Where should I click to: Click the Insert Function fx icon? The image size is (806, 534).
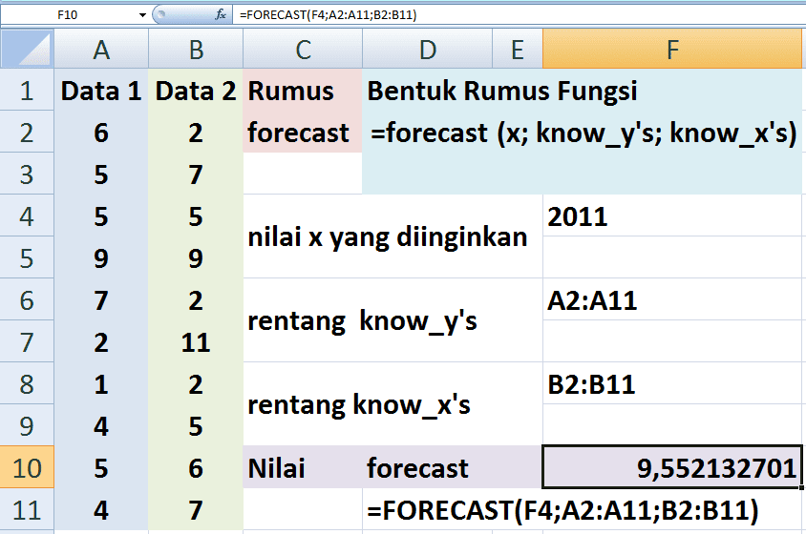coord(221,15)
